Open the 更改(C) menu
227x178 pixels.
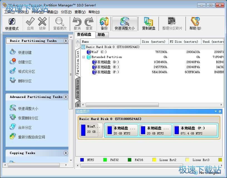[23, 12]
